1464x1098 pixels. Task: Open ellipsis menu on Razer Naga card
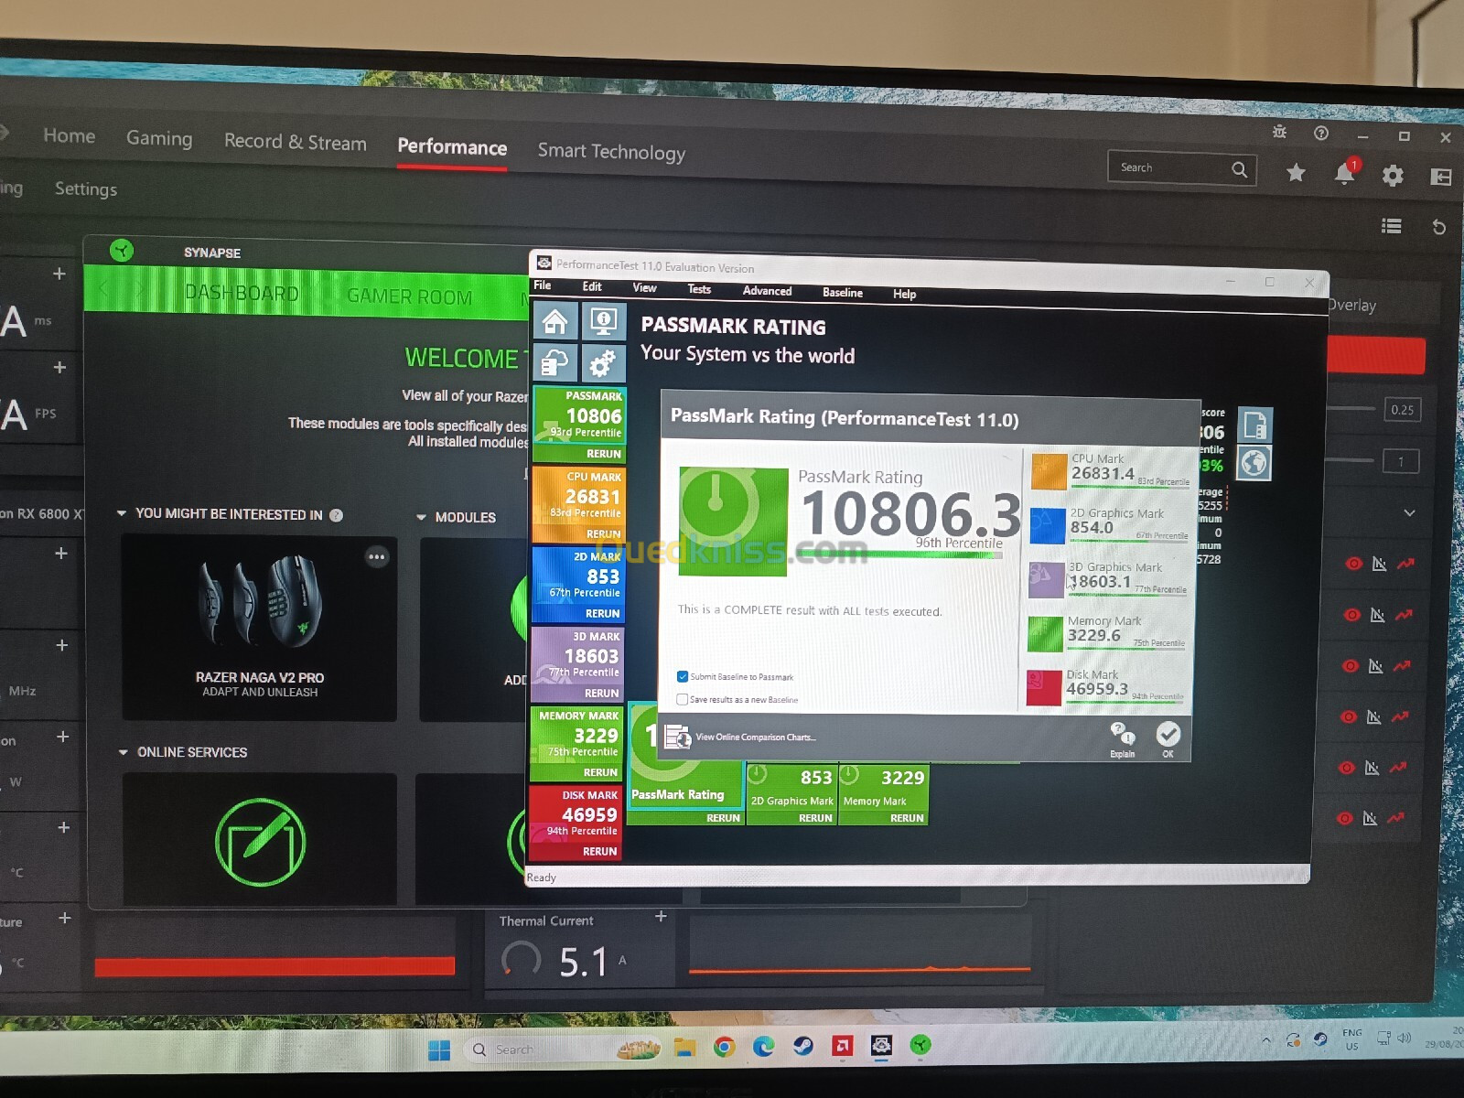coord(377,557)
